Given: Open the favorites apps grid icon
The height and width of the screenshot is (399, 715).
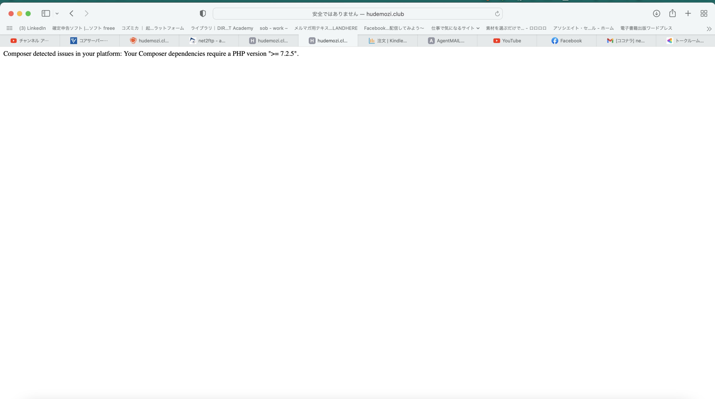Looking at the screenshot, I should [x=9, y=28].
